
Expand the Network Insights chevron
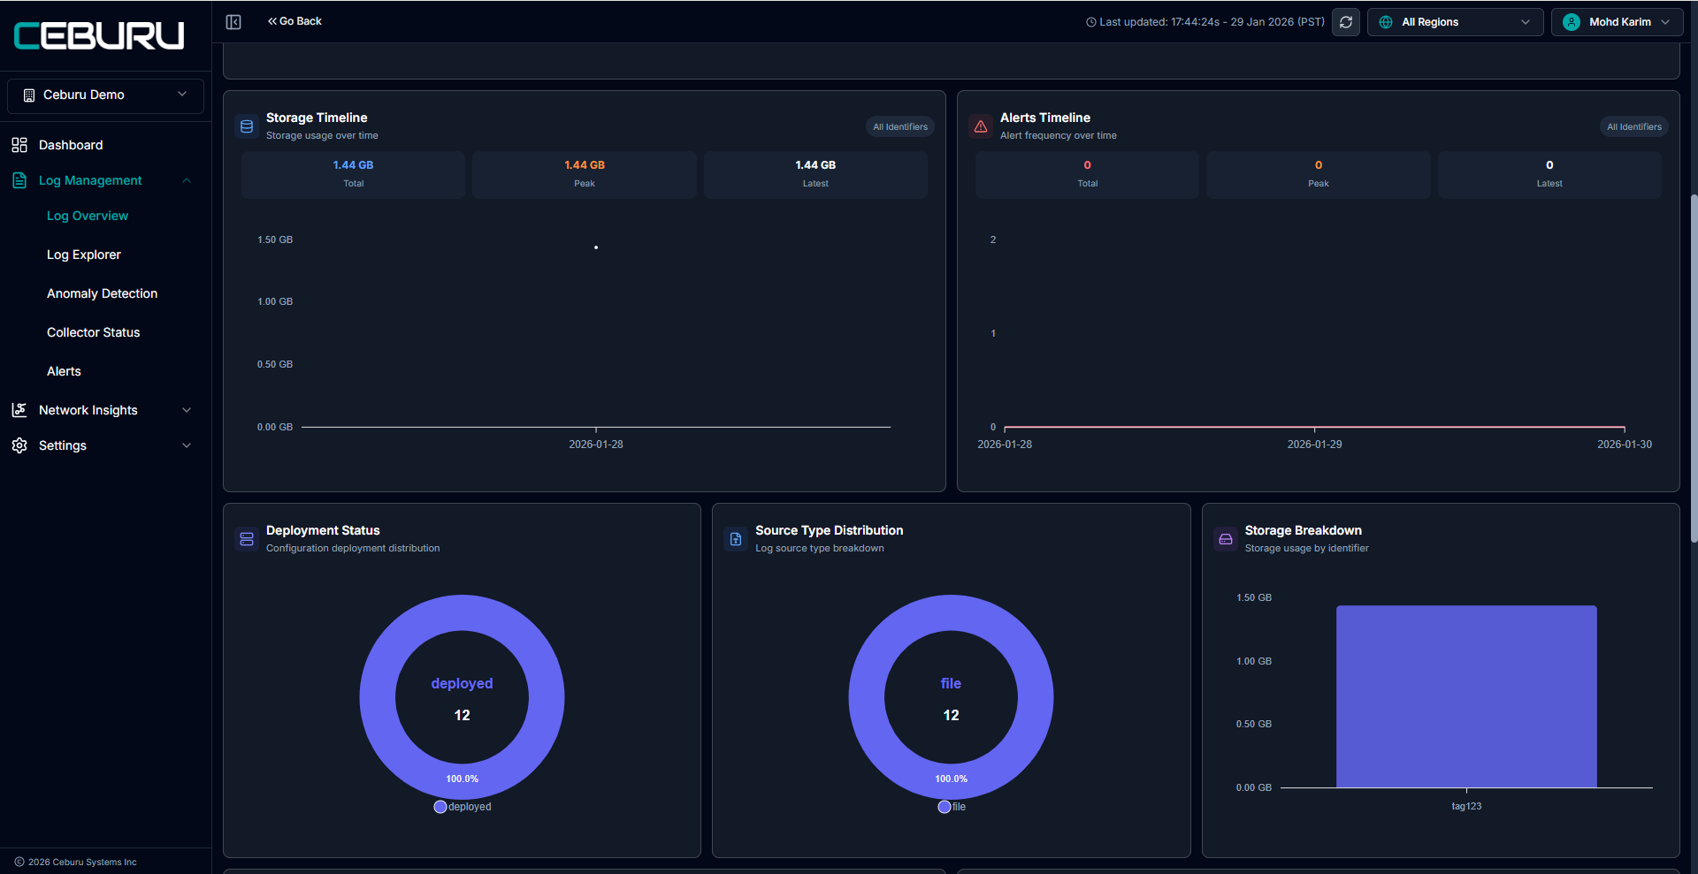[187, 410]
